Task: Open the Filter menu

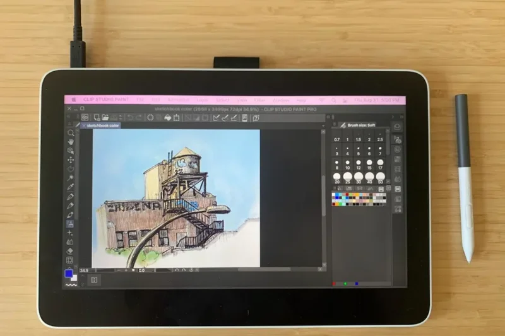Action: coord(259,100)
